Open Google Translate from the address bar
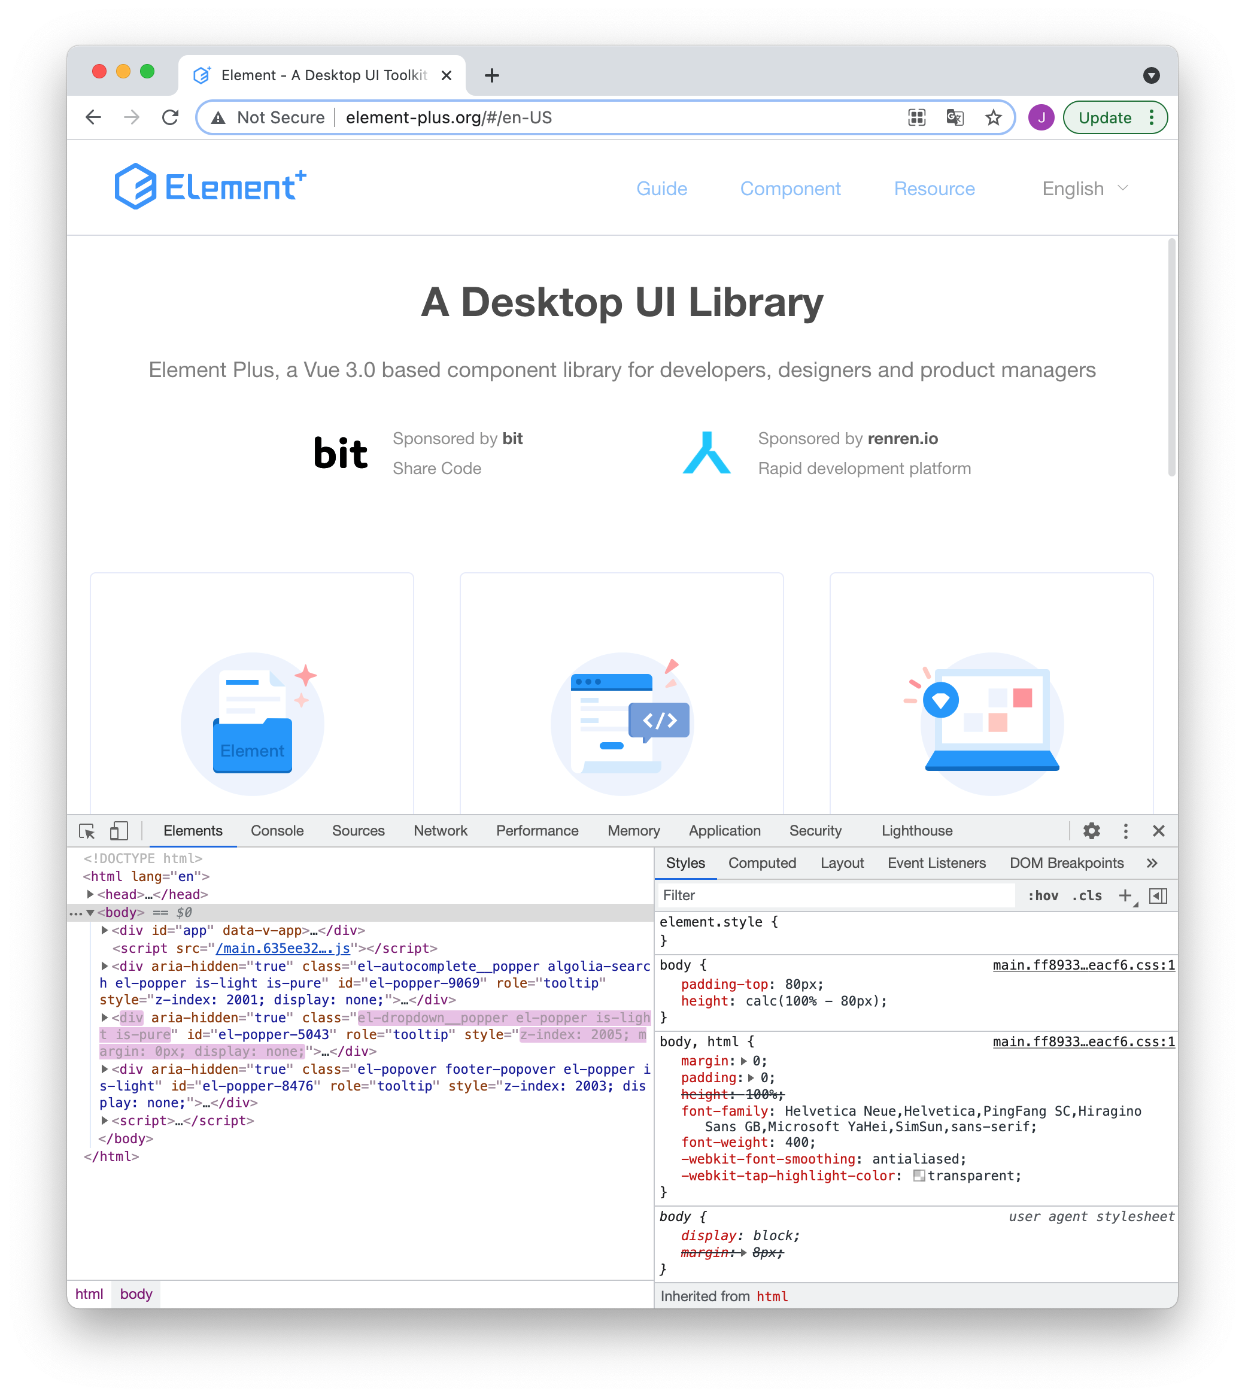The image size is (1245, 1397). 954,117
